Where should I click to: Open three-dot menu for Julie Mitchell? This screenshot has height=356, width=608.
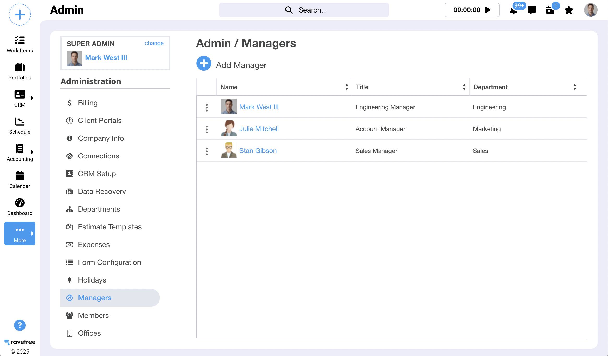click(x=207, y=129)
